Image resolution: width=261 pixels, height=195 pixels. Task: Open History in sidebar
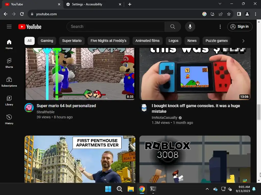9,119
